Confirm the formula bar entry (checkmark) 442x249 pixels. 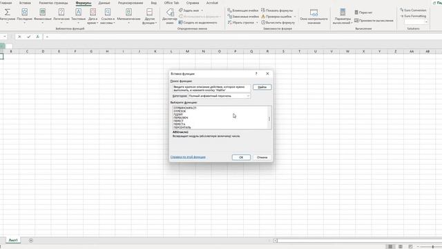click(x=28, y=37)
